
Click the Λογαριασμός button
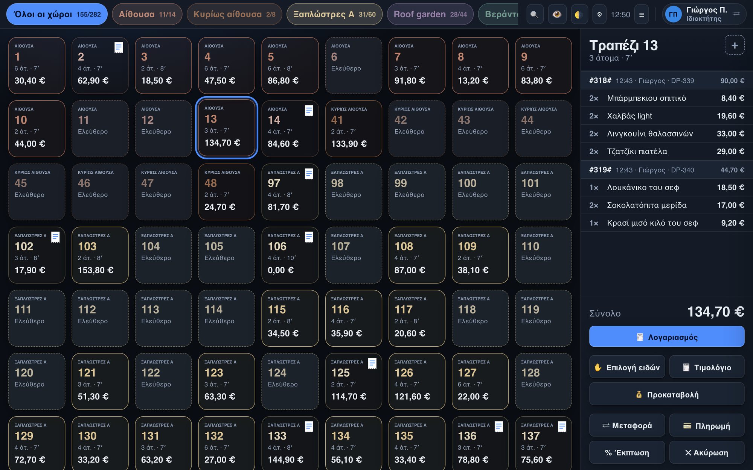[x=667, y=337]
